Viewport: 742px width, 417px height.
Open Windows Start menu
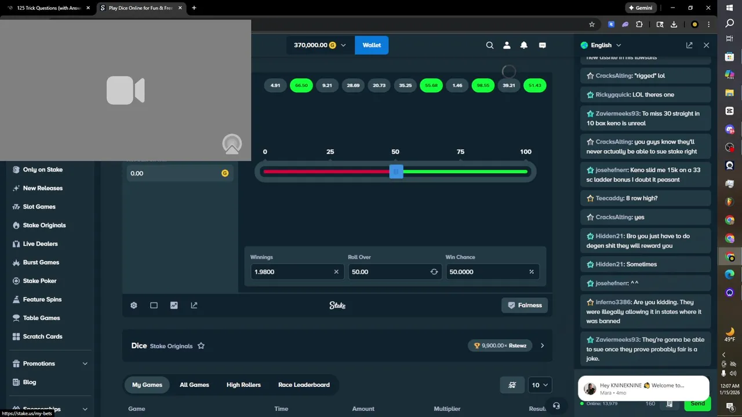coord(730,7)
